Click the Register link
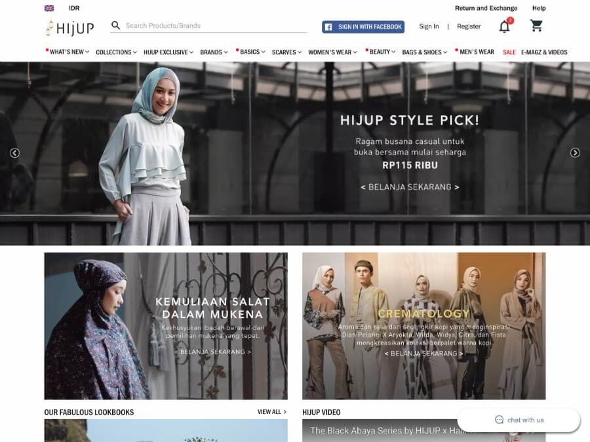The image size is (590, 442). 469,27
